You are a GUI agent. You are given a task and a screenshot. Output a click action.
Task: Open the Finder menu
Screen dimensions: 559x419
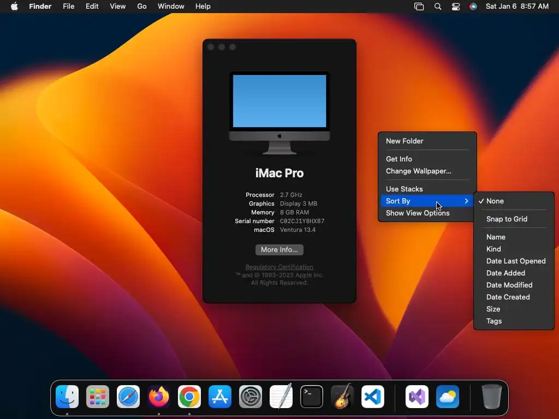[x=40, y=7]
